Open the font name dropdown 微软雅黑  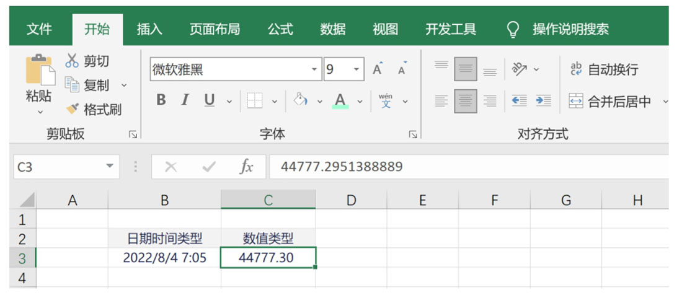pyautogui.click(x=314, y=69)
